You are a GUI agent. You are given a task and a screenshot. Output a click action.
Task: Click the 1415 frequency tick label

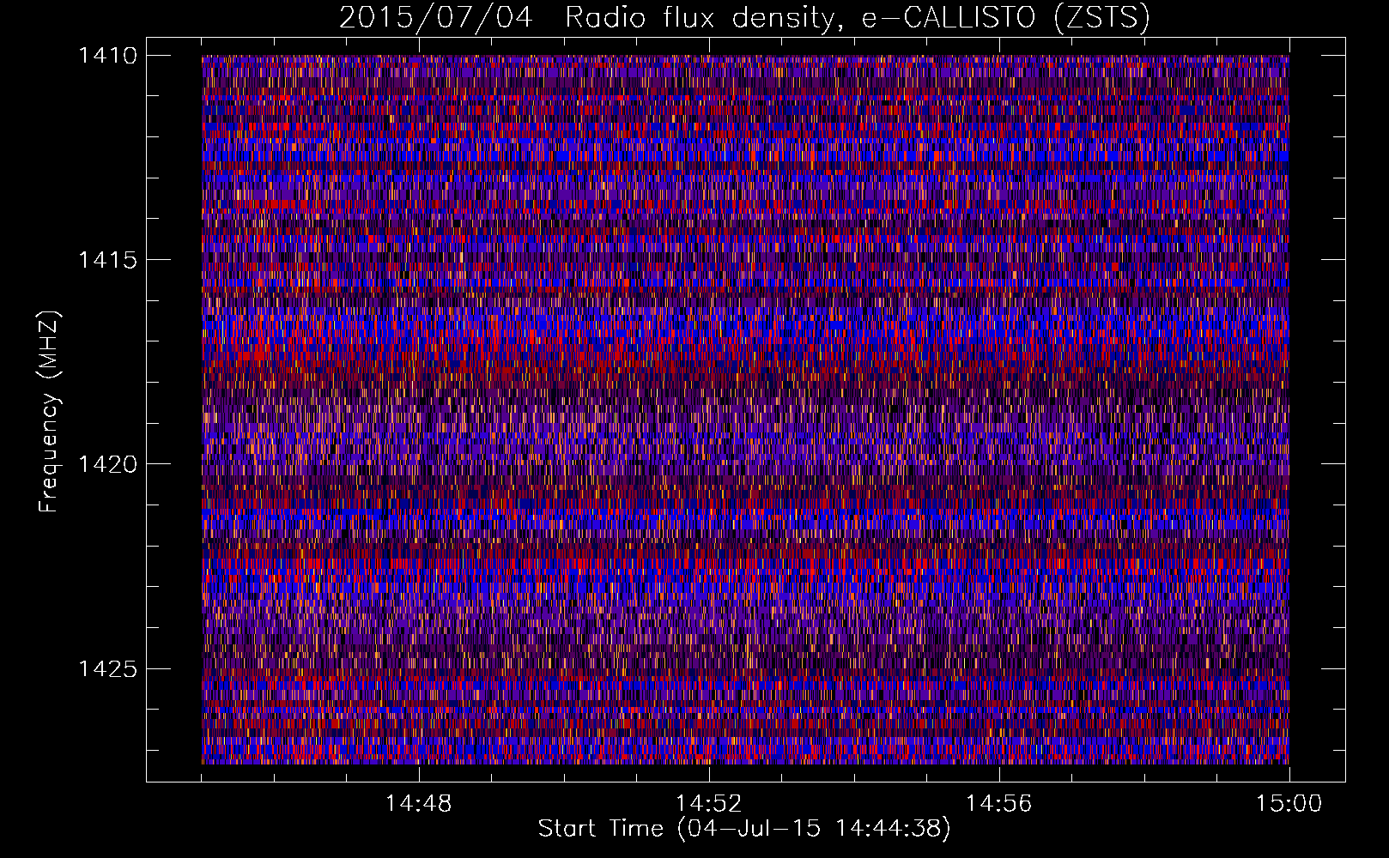[x=107, y=260]
